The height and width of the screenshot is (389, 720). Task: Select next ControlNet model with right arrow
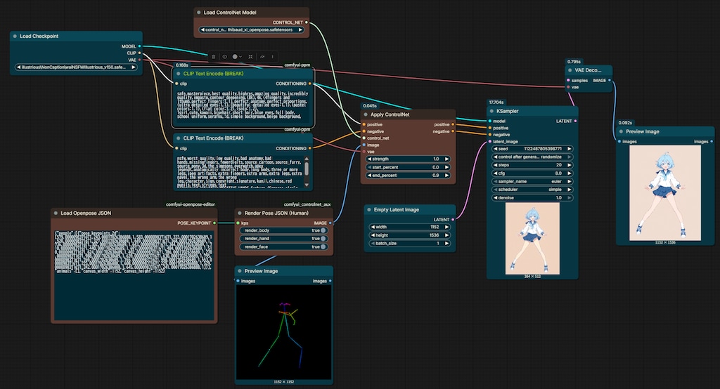[x=300, y=29]
